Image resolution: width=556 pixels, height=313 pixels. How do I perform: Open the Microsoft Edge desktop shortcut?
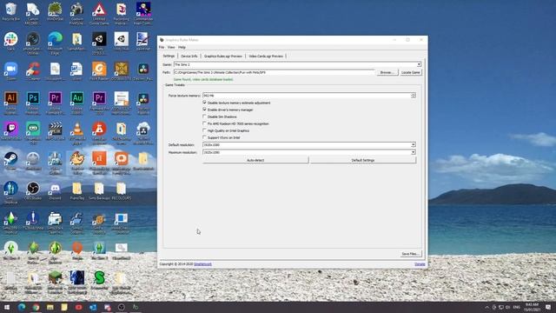55,42
